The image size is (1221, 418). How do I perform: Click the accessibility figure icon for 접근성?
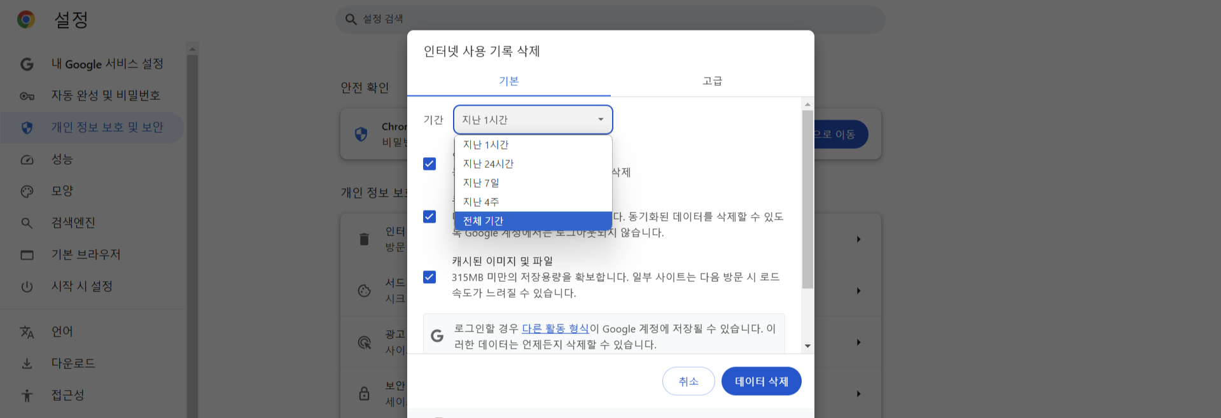pos(27,396)
